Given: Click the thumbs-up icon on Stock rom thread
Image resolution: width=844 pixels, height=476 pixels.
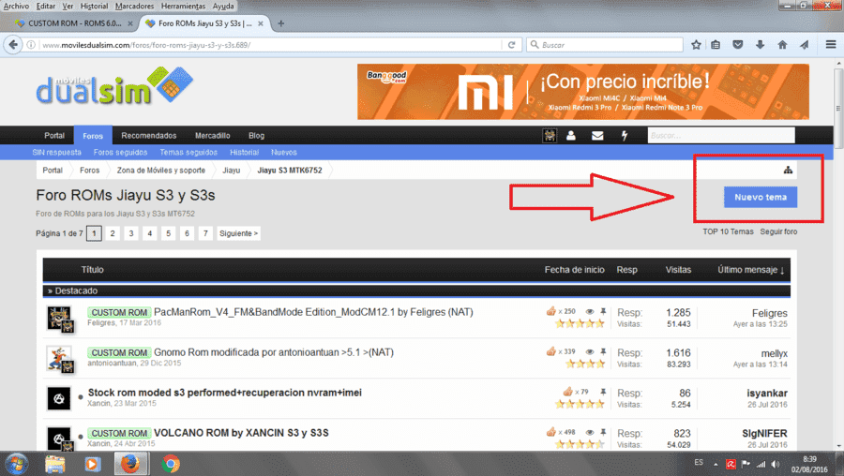Looking at the screenshot, I should pos(568,392).
